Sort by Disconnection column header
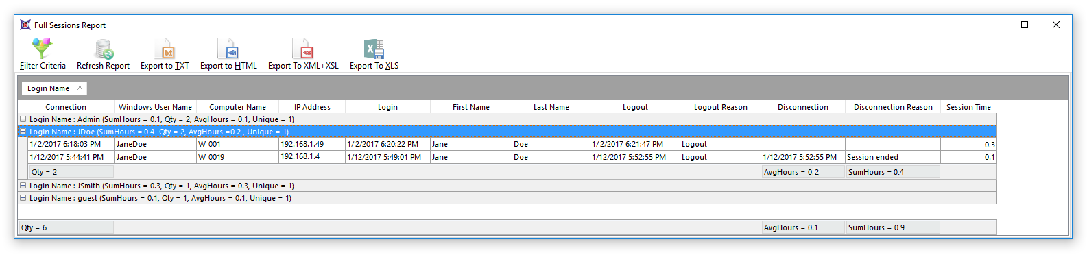 [x=803, y=107]
